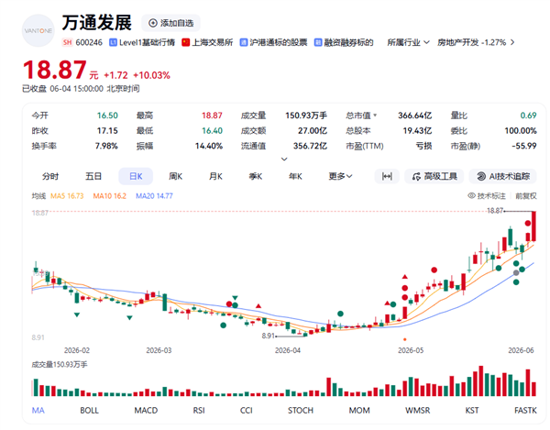The width and height of the screenshot is (550, 430).
Task: Click the range measure icon button
Action: (x=387, y=176)
